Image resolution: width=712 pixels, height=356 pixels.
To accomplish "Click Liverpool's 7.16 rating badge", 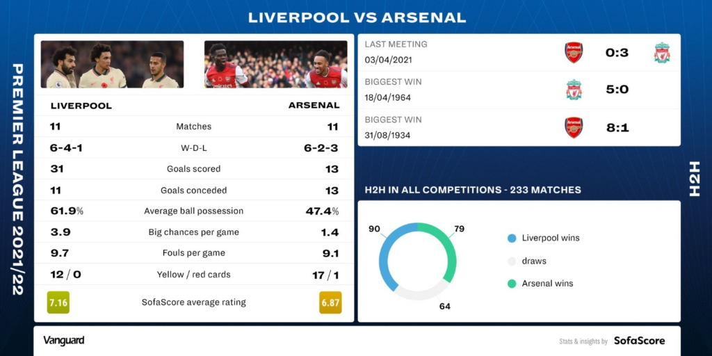I will pyautogui.click(x=58, y=302).
